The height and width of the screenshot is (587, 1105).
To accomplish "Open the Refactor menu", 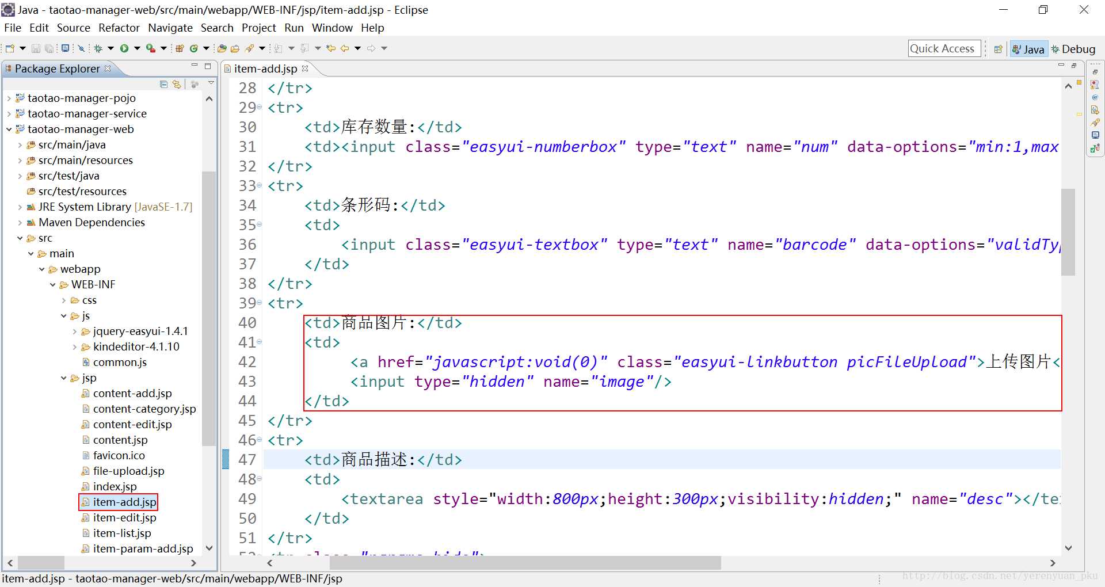I will [x=119, y=28].
